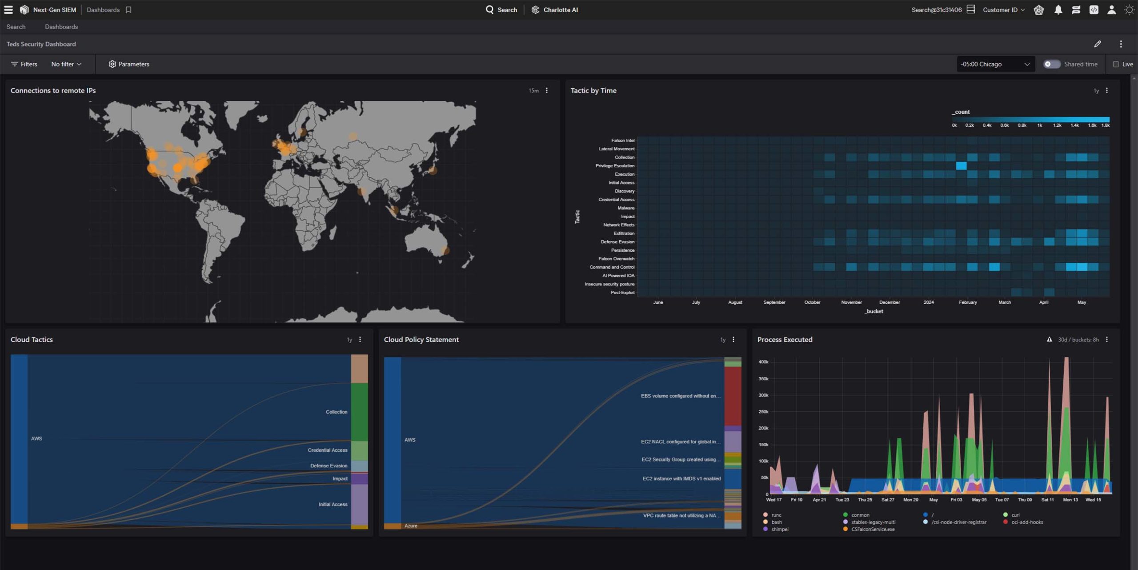Toggle the runc legend series
Screen dimensions: 1138x570
coord(772,515)
